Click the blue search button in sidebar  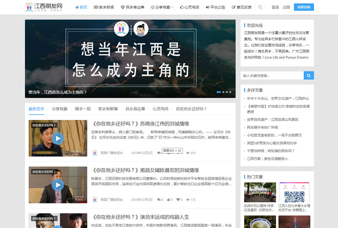(309, 76)
